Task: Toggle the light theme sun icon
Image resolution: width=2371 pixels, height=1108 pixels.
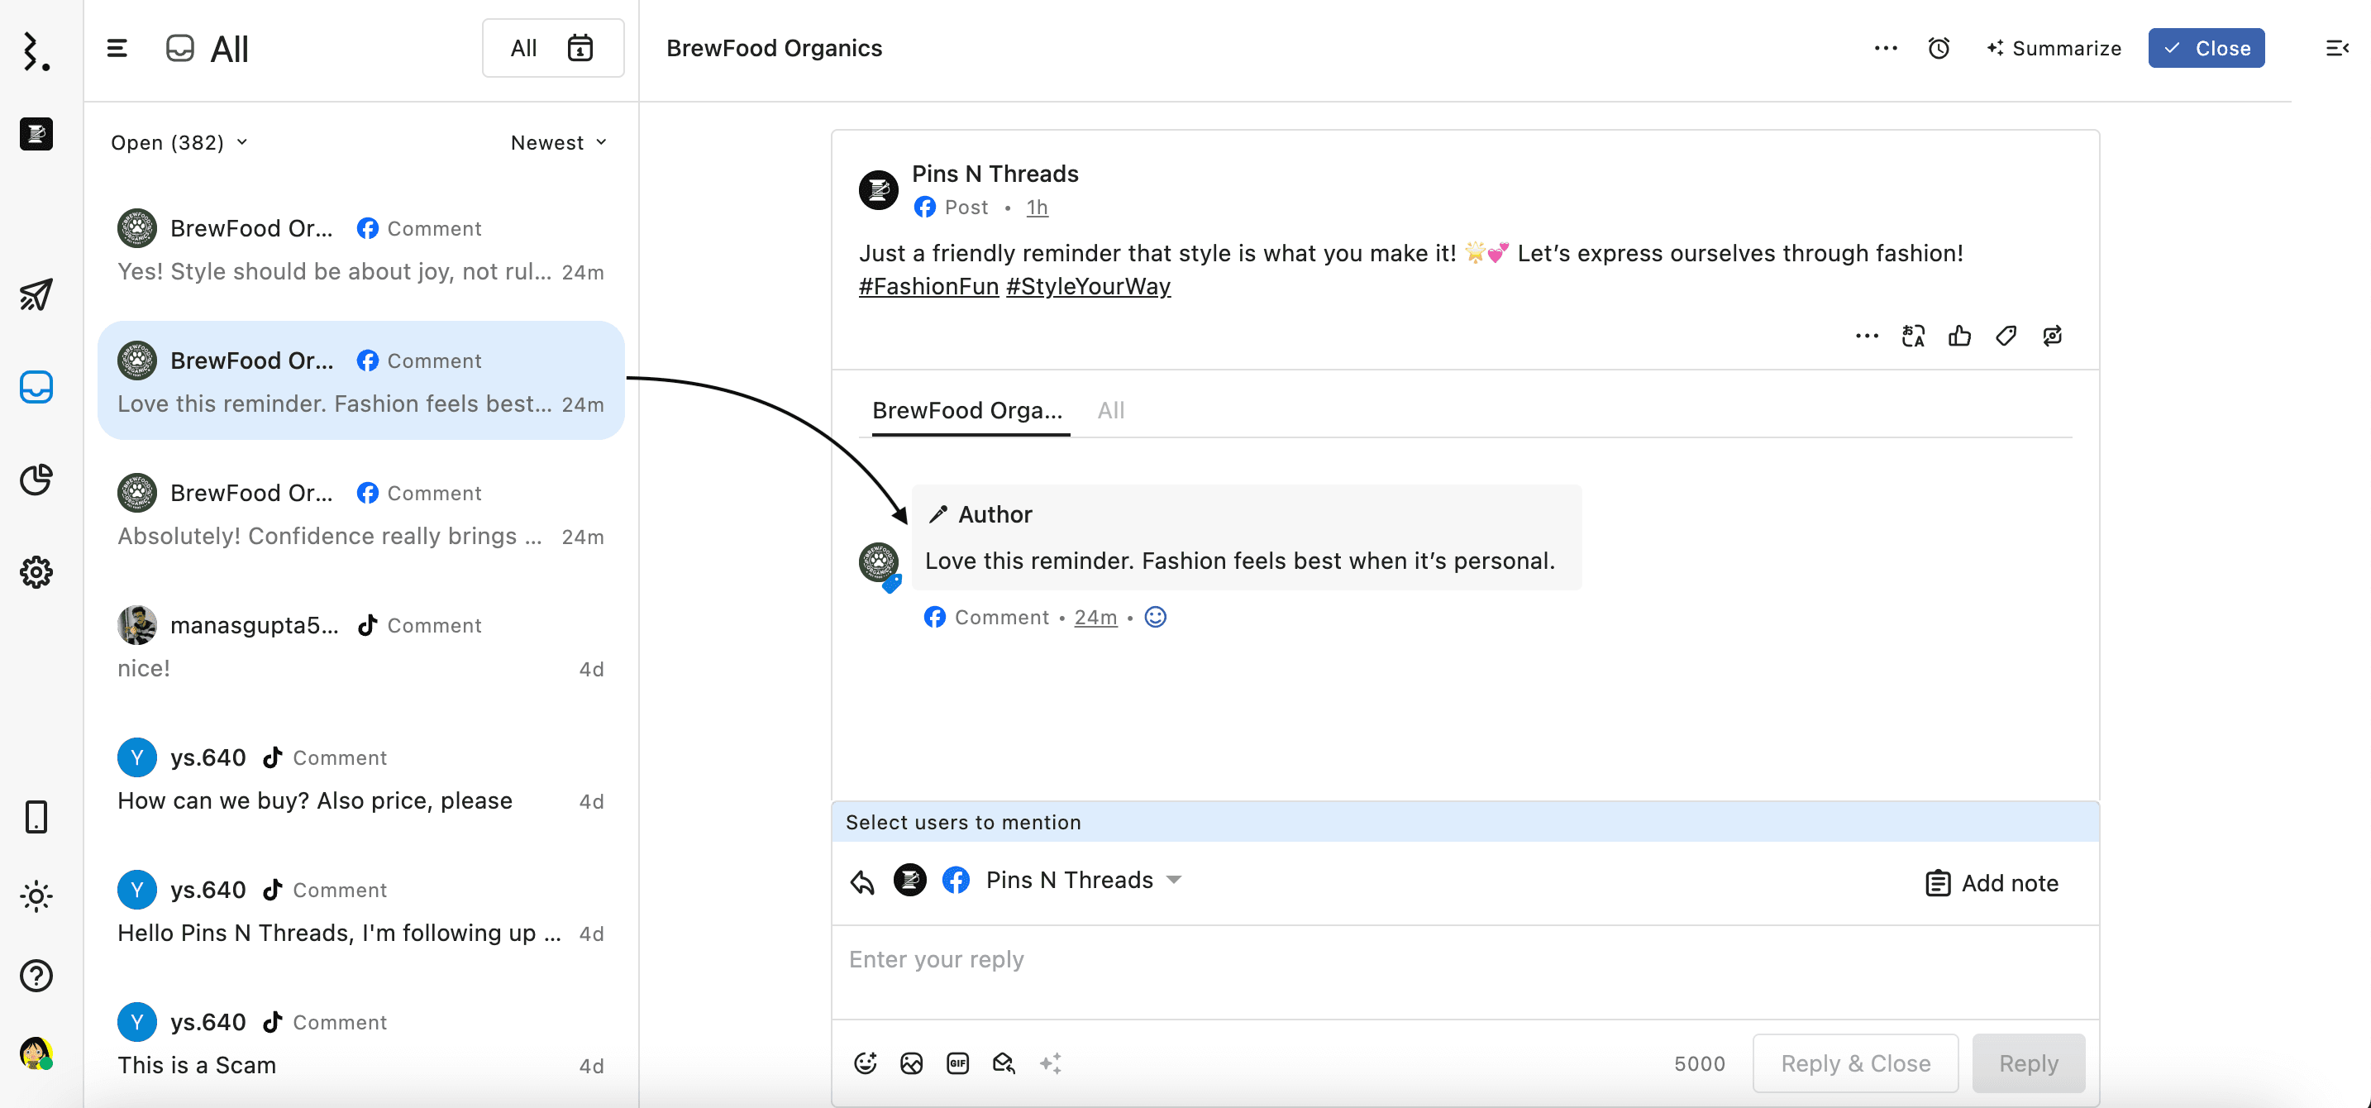Action: pyautogui.click(x=36, y=895)
